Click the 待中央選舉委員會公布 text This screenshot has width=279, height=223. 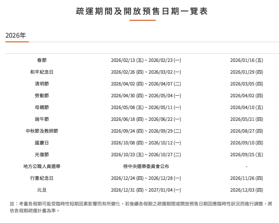(146, 167)
